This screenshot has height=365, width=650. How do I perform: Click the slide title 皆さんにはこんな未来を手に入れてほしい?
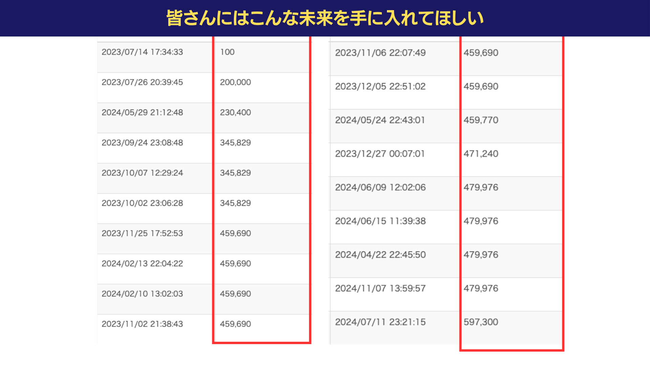click(x=325, y=18)
